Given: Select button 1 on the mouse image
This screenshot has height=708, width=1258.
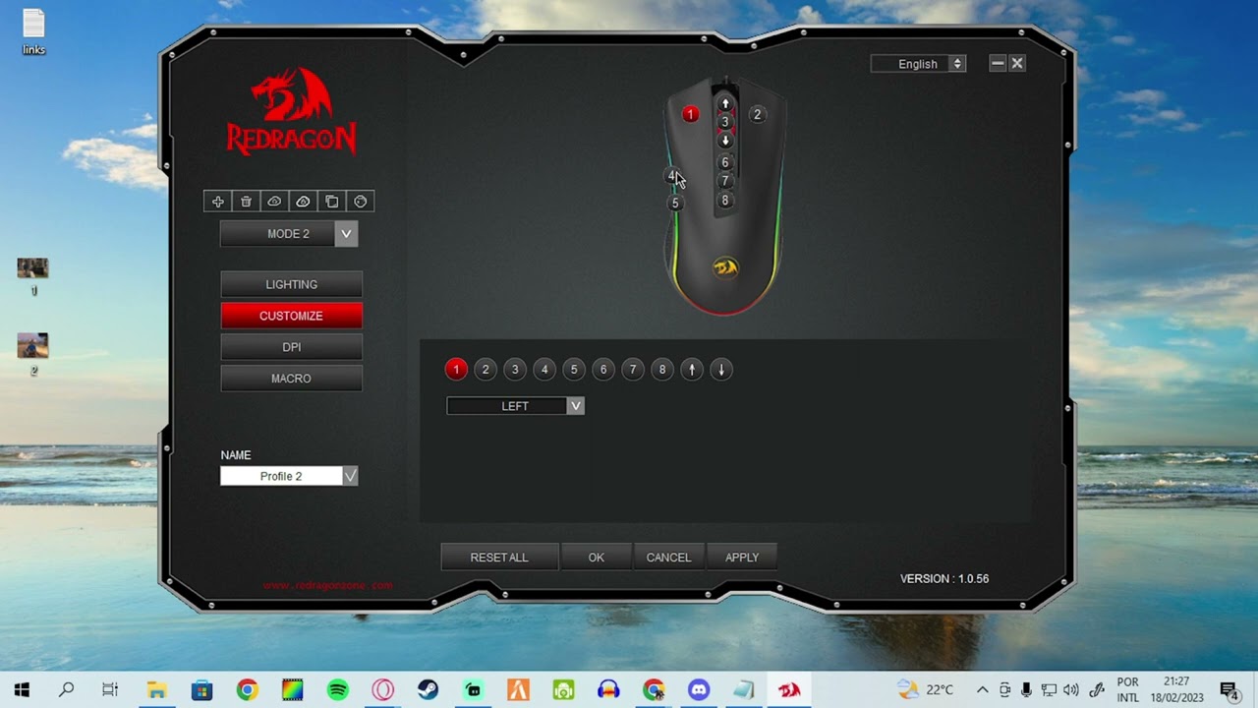Looking at the screenshot, I should coord(690,115).
